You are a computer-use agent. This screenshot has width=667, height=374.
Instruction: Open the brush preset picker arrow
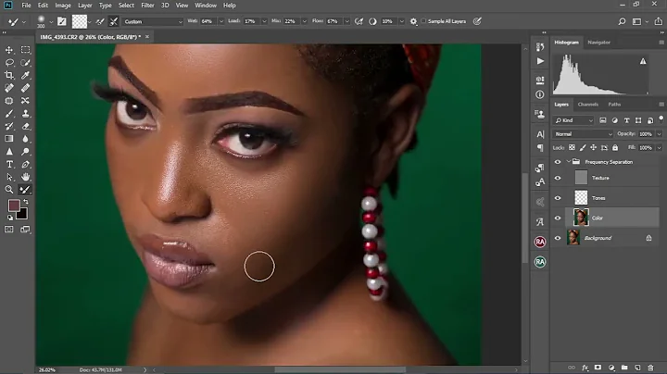click(51, 21)
